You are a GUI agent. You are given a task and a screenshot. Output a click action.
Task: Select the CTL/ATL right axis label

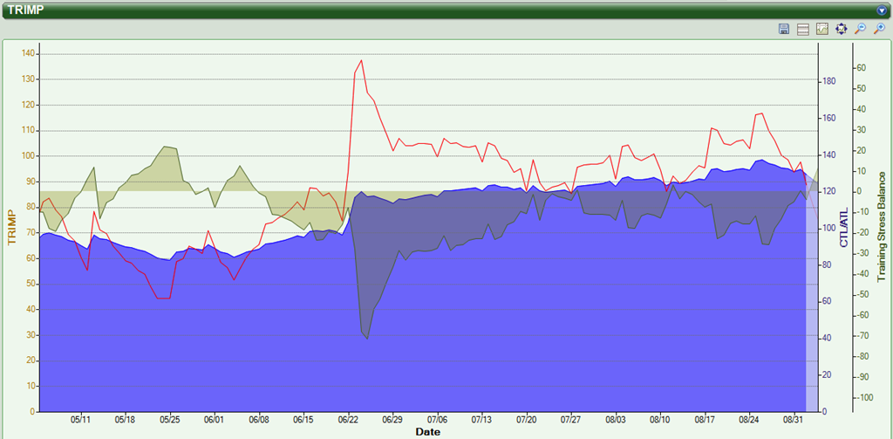844,227
